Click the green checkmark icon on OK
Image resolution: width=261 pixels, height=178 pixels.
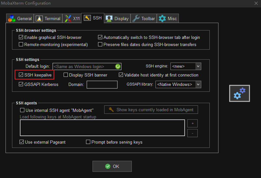108,166
